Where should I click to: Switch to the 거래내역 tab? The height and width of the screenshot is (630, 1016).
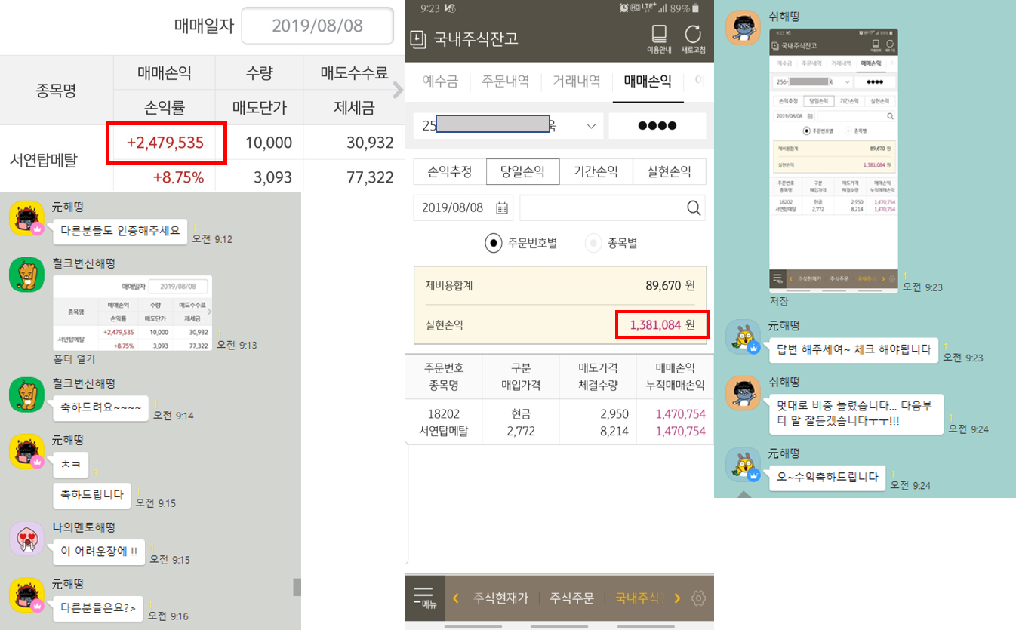577,81
